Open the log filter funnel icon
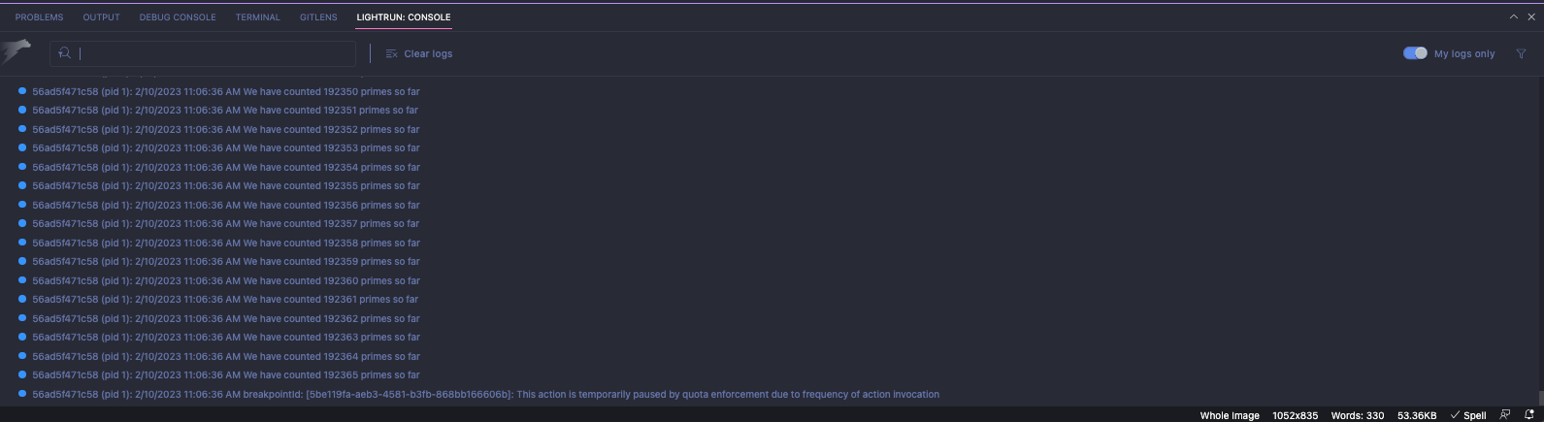The height and width of the screenshot is (422, 1544). click(1521, 54)
